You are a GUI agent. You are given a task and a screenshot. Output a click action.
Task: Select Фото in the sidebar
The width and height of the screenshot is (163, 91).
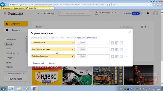click(8, 49)
